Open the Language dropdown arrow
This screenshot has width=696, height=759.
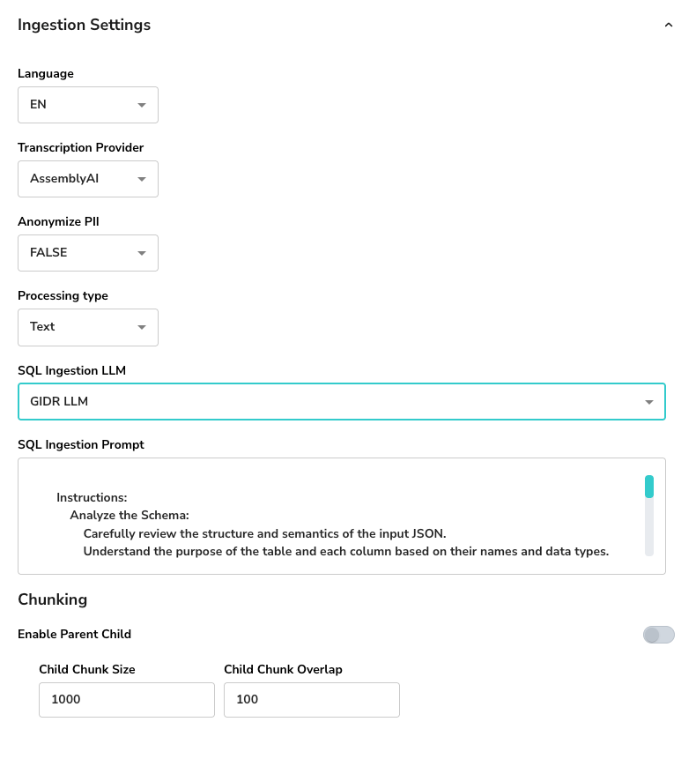click(x=142, y=104)
